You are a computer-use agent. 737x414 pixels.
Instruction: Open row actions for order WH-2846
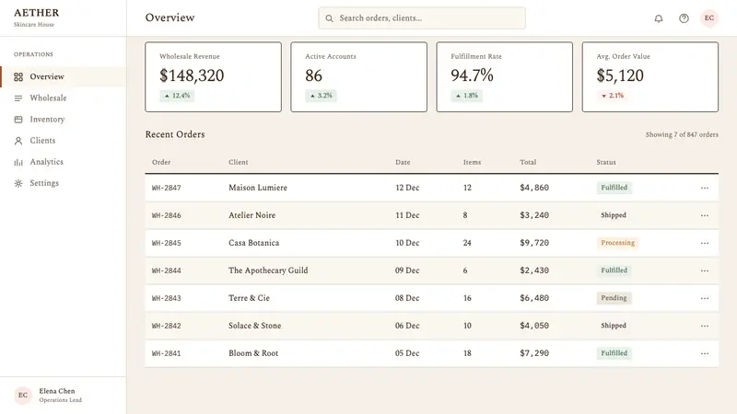click(704, 215)
